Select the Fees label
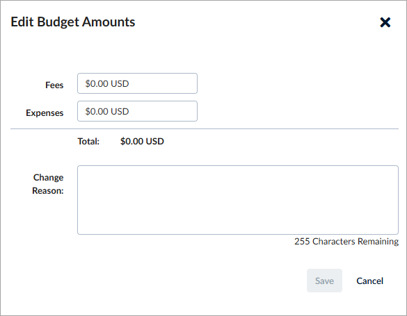Image resolution: width=407 pixels, height=316 pixels. click(x=54, y=85)
